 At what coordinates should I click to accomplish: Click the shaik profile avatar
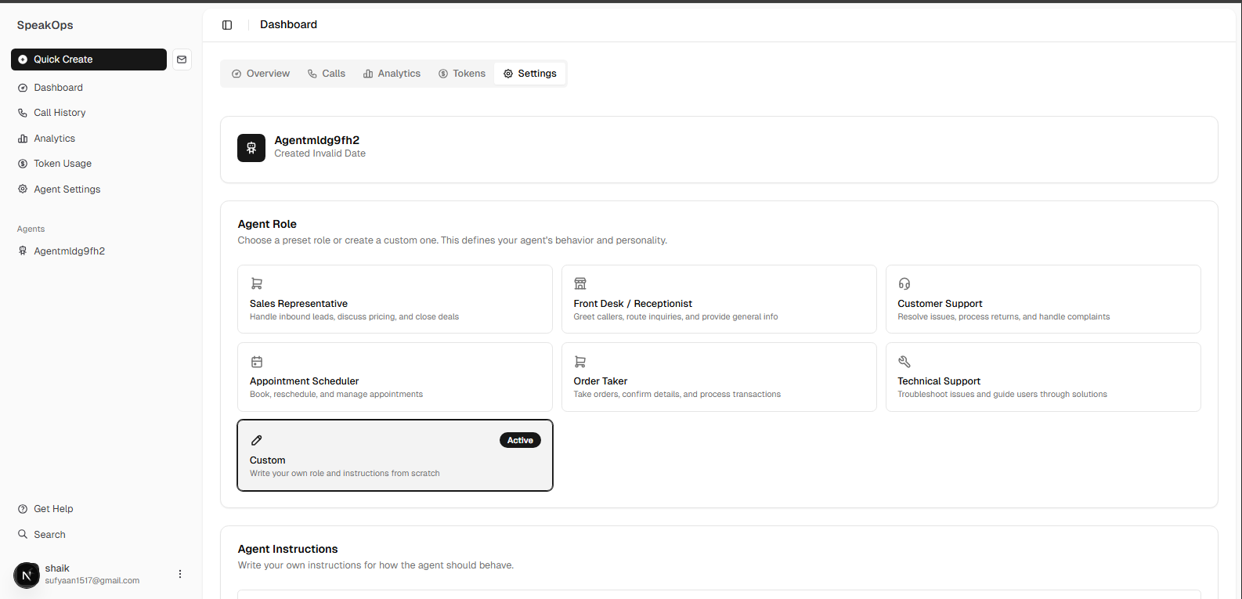[27, 575]
